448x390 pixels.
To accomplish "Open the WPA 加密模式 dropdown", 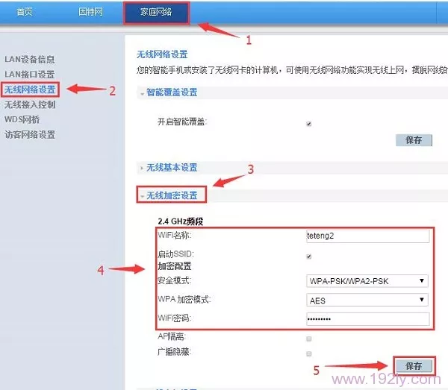I will 367,300.
